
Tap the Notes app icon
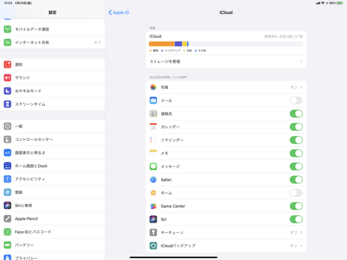pyautogui.click(x=154, y=153)
